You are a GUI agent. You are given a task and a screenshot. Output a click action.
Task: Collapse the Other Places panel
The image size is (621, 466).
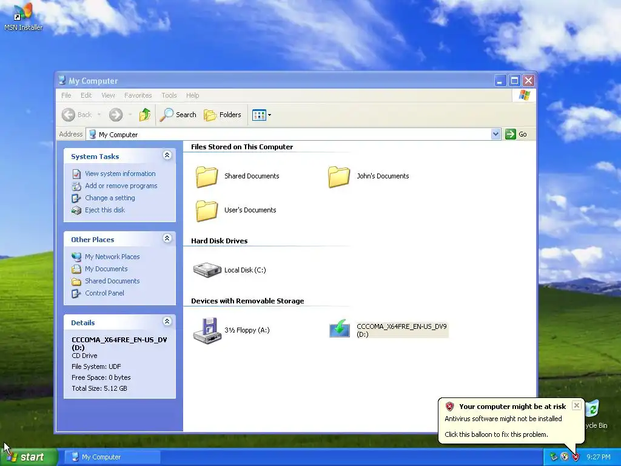coord(167,238)
